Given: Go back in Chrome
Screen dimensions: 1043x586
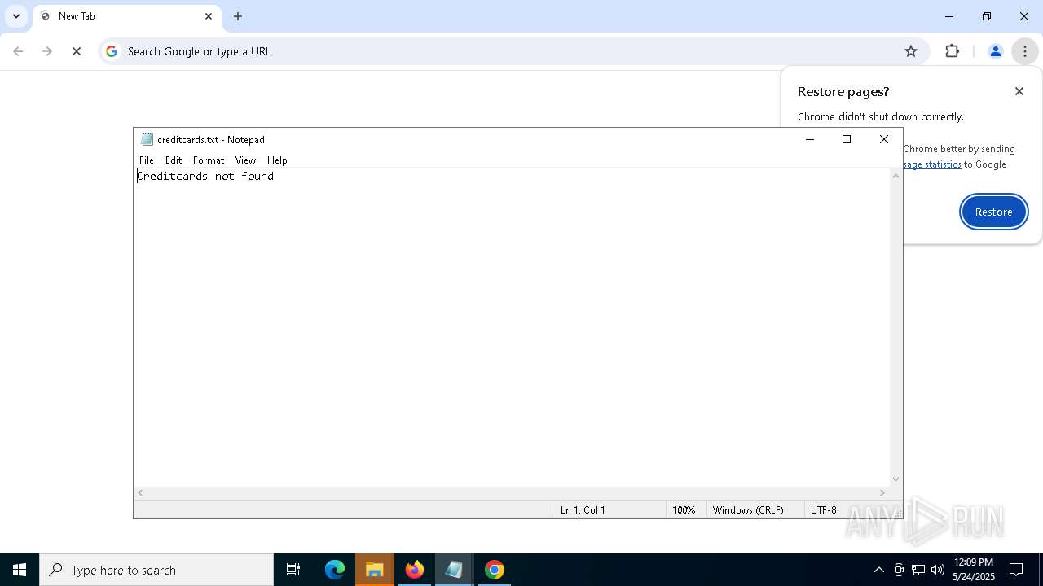Looking at the screenshot, I should [18, 51].
